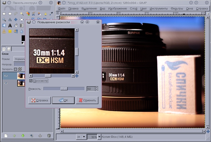This screenshot has height=142, width=211.
Task: Lower layer with green down arrow
Action: (x=23, y=135)
